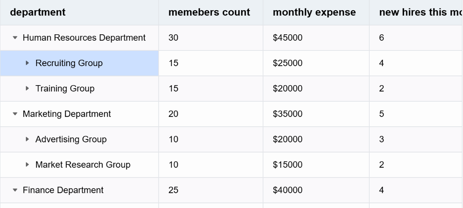Collapse the Marketing Department row
This screenshot has height=208, width=463.
coord(16,114)
